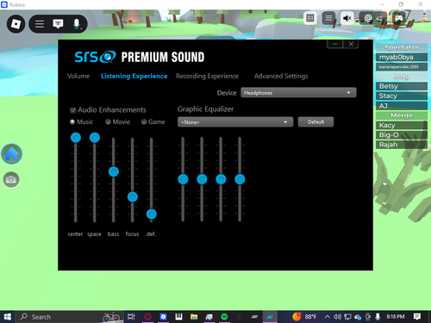This screenshot has width=431, height=323.
Task: Open the notification center icon
Action: pyautogui.click(x=417, y=317)
